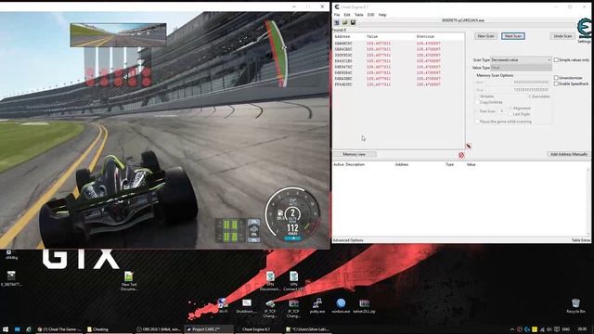Open the New Text Document desktop icon

click(x=129, y=280)
